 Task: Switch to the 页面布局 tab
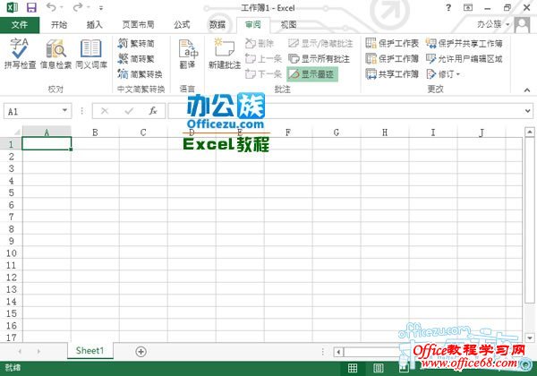point(139,25)
